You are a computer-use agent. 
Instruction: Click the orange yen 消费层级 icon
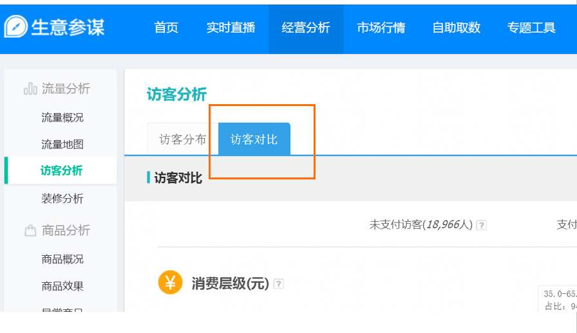coord(170,282)
